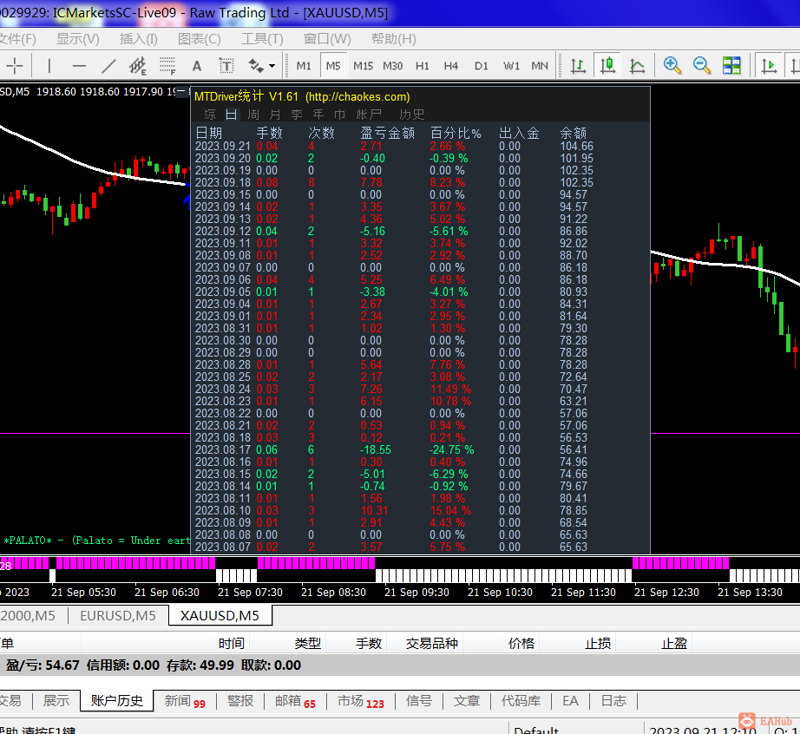The width and height of the screenshot is (800, 734).
Task: Select the 账户 tab in MTDriver
Action: click(369, 115)
